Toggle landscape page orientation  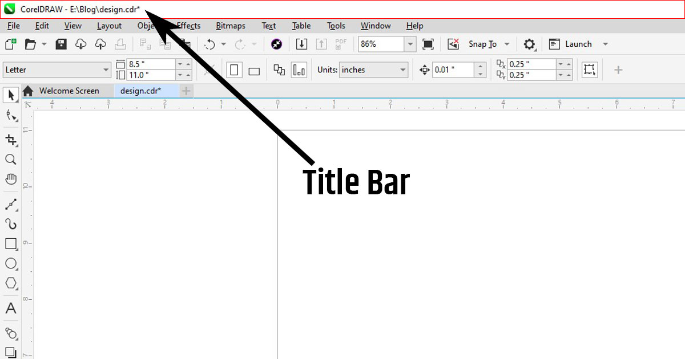(x=254, y=71)
